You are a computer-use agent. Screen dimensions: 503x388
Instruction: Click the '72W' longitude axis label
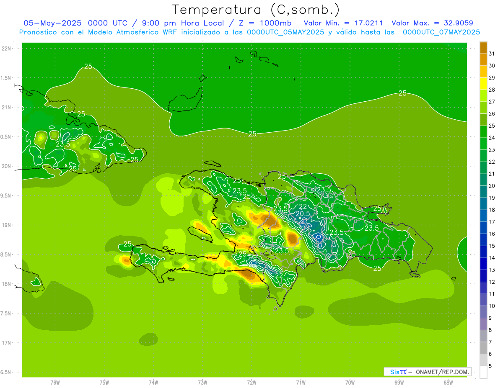coord(251,383)
